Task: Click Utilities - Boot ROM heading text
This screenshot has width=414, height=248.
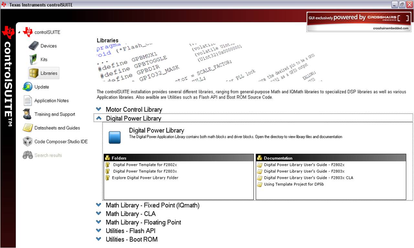Action: [x=132, y=240]
